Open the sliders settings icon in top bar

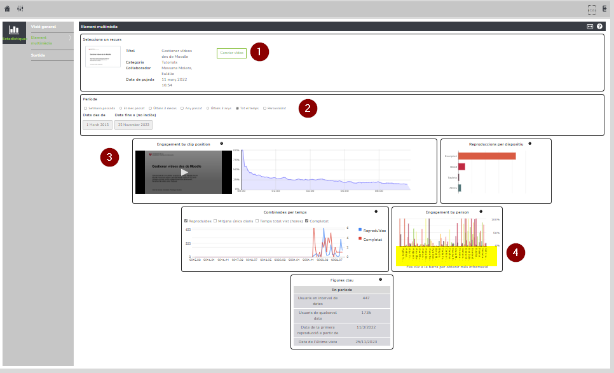(20, 9)
